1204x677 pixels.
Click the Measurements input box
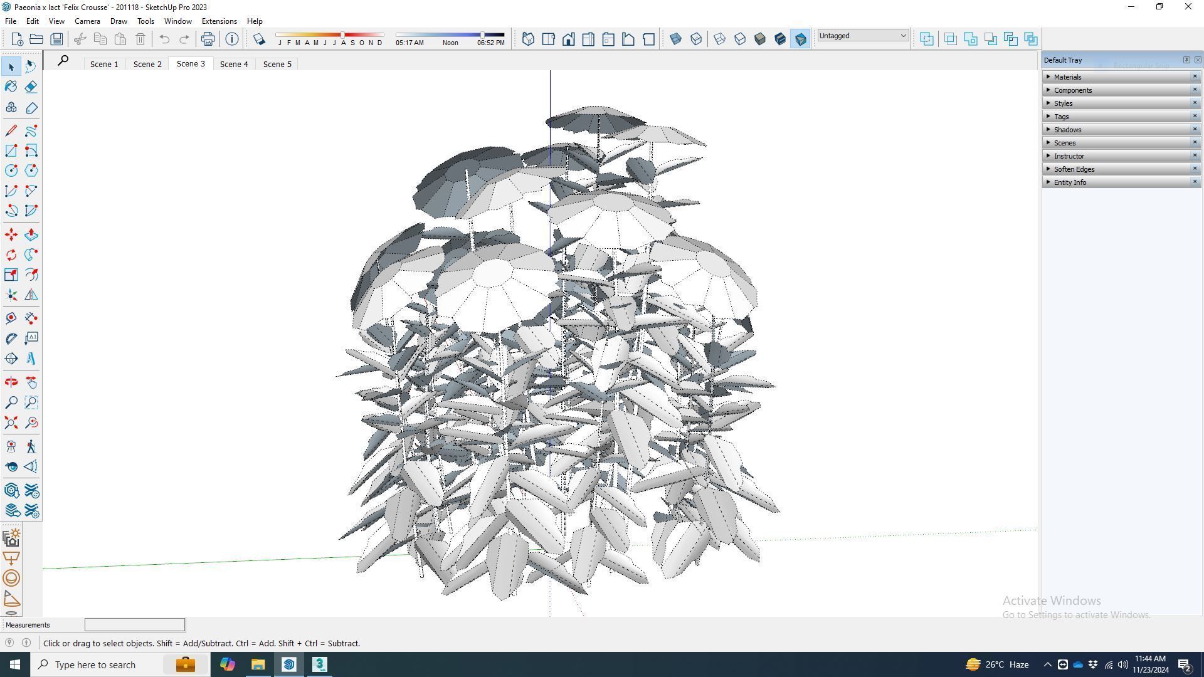[x=135, y=624]
